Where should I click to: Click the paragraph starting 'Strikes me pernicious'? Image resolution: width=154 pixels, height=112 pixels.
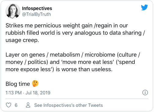point(75,33)
